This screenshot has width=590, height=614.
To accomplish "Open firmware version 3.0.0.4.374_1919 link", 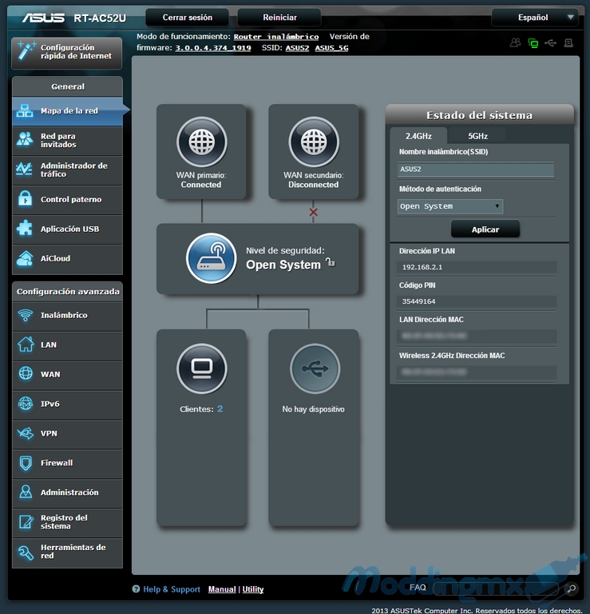I will (x=213, y=48).
